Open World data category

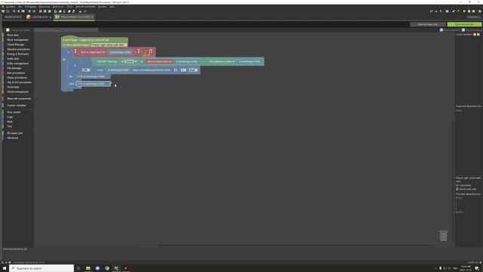coord(13,87)
